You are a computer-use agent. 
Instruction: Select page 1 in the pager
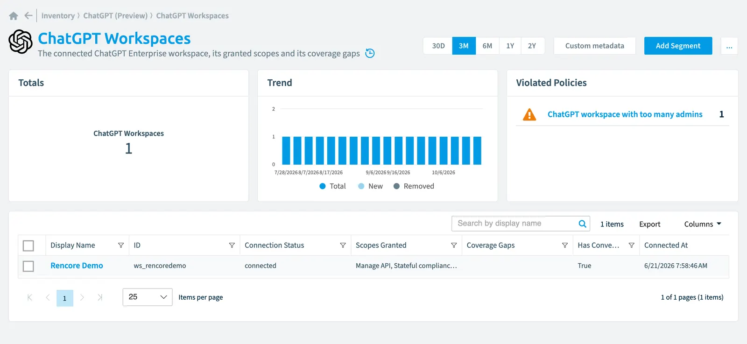(x=65, y=298)
